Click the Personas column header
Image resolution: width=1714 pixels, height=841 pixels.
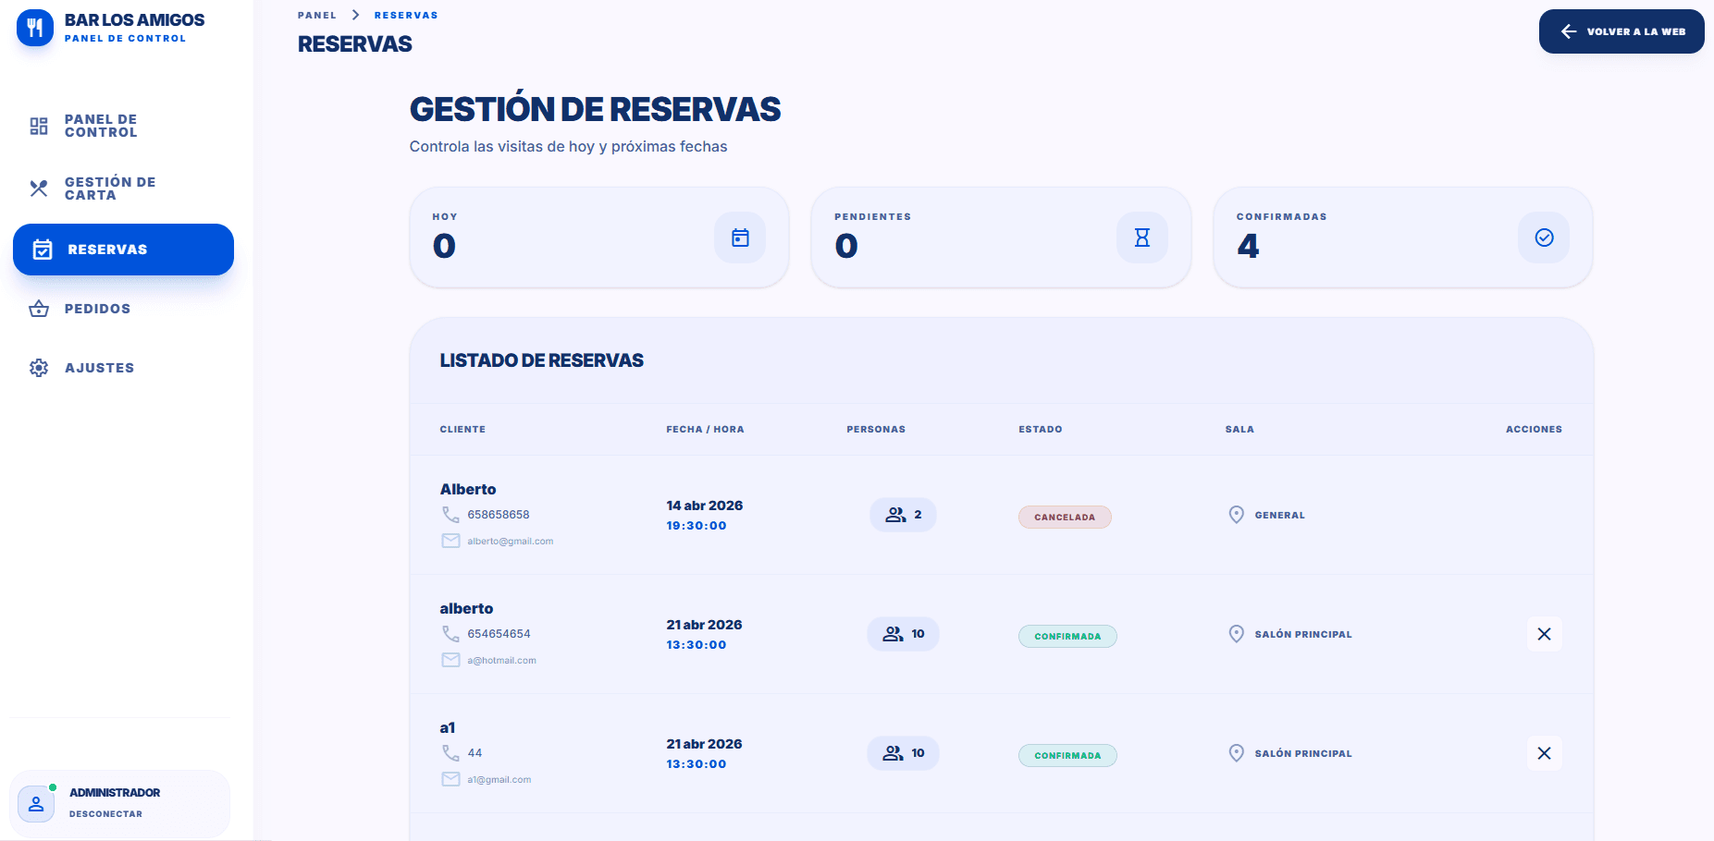click(876, 430)
